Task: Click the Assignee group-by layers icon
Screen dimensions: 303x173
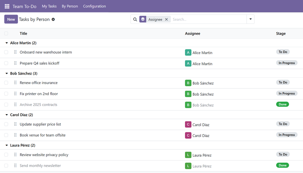Action: 143,19
